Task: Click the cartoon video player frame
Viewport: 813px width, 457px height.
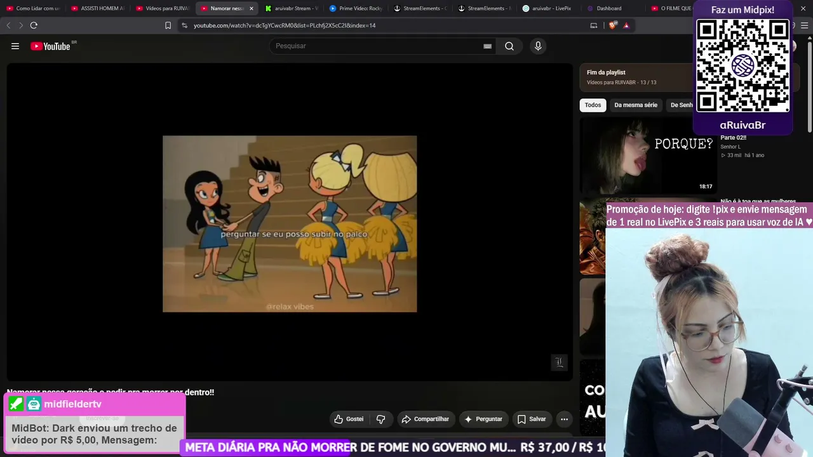Action: [x=290, y=223]
